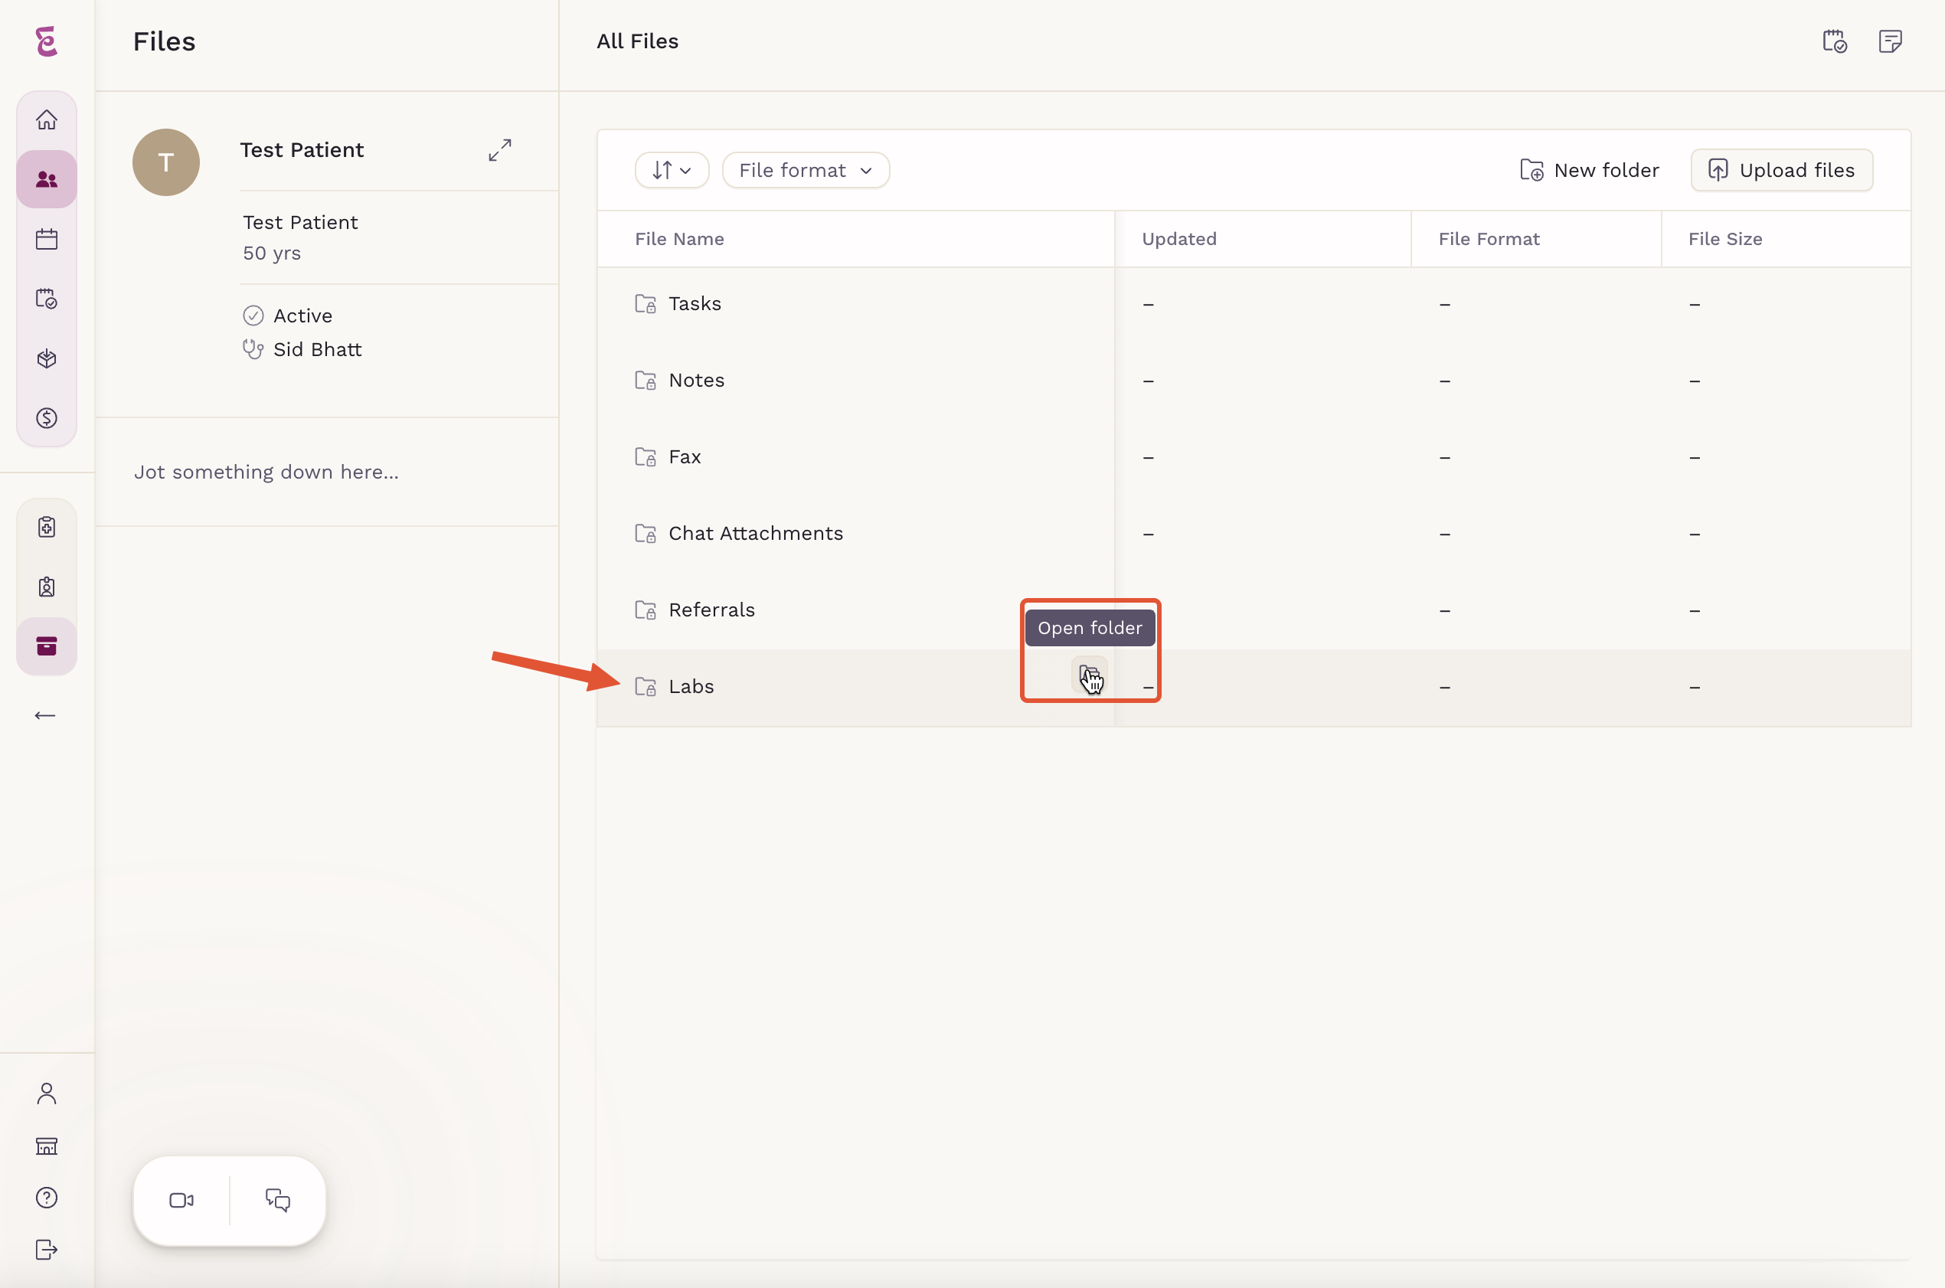Image resolution: width=1945 pixels, height=1288 pixels.
Task: Open the Fax folder row
Action: 1254,457
